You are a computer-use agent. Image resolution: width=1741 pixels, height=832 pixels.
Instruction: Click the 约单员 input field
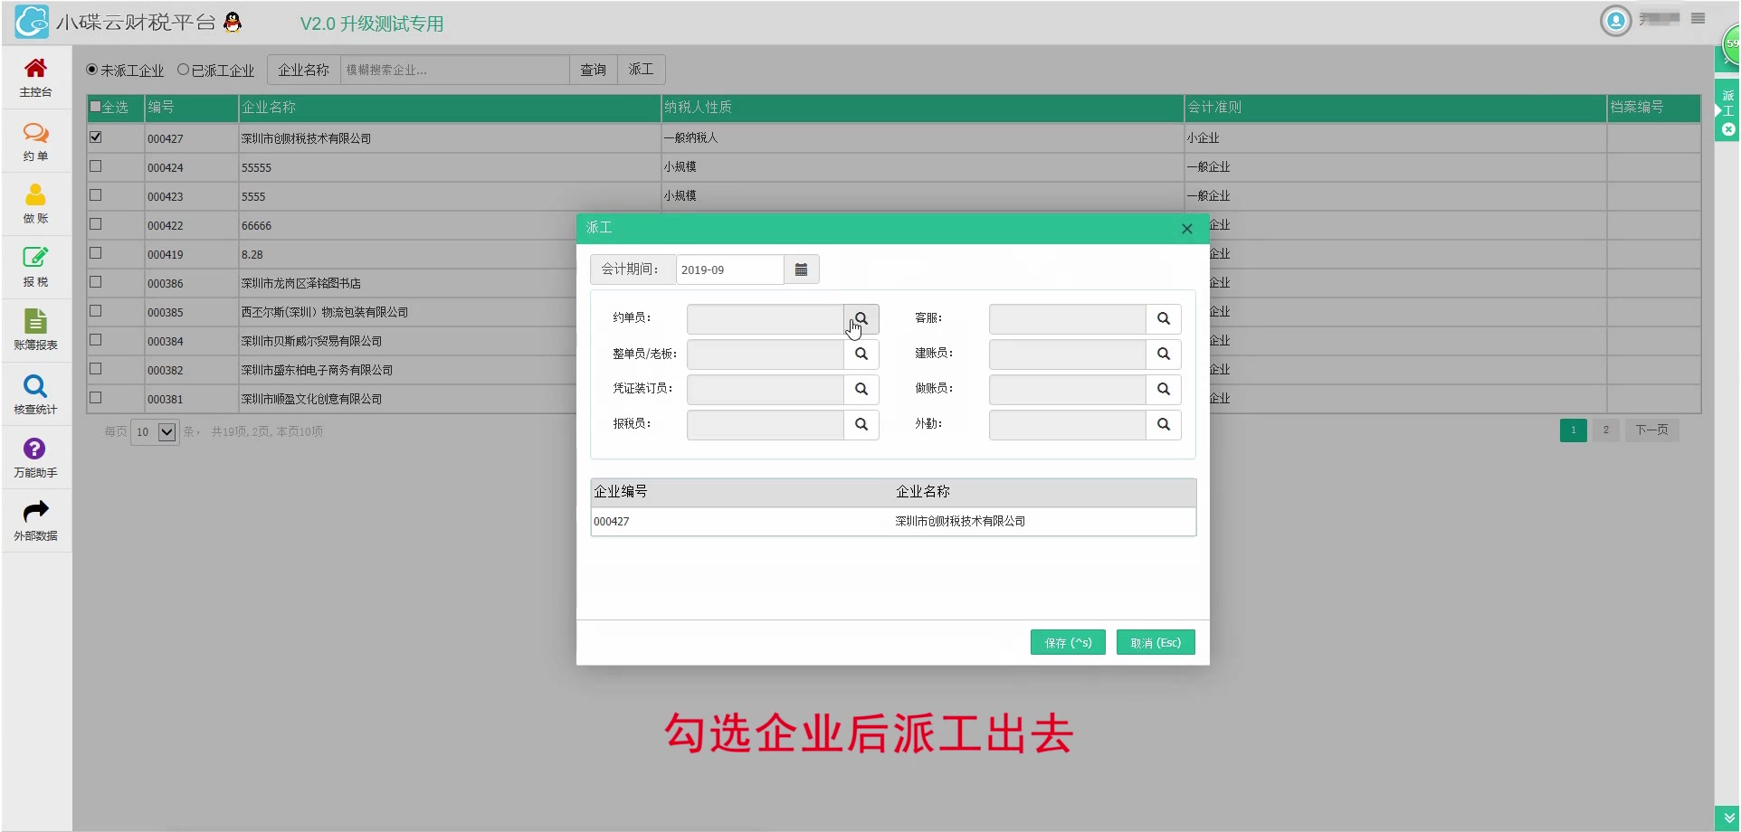click(766, 318)
